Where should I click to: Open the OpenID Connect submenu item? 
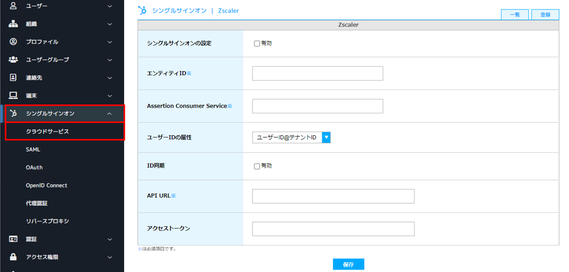[47, 186]
